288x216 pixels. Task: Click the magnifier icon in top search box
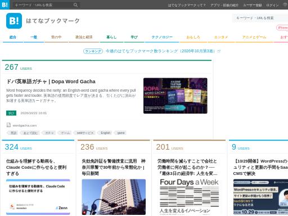75,5
